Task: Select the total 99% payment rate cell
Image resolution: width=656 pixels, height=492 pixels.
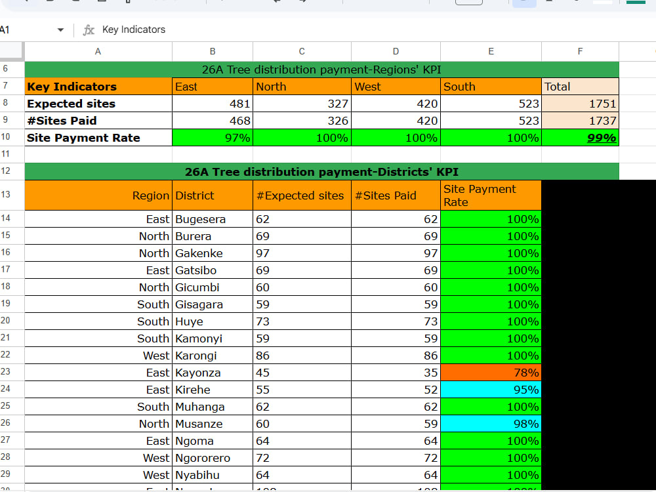Action: tap(581, 138)
